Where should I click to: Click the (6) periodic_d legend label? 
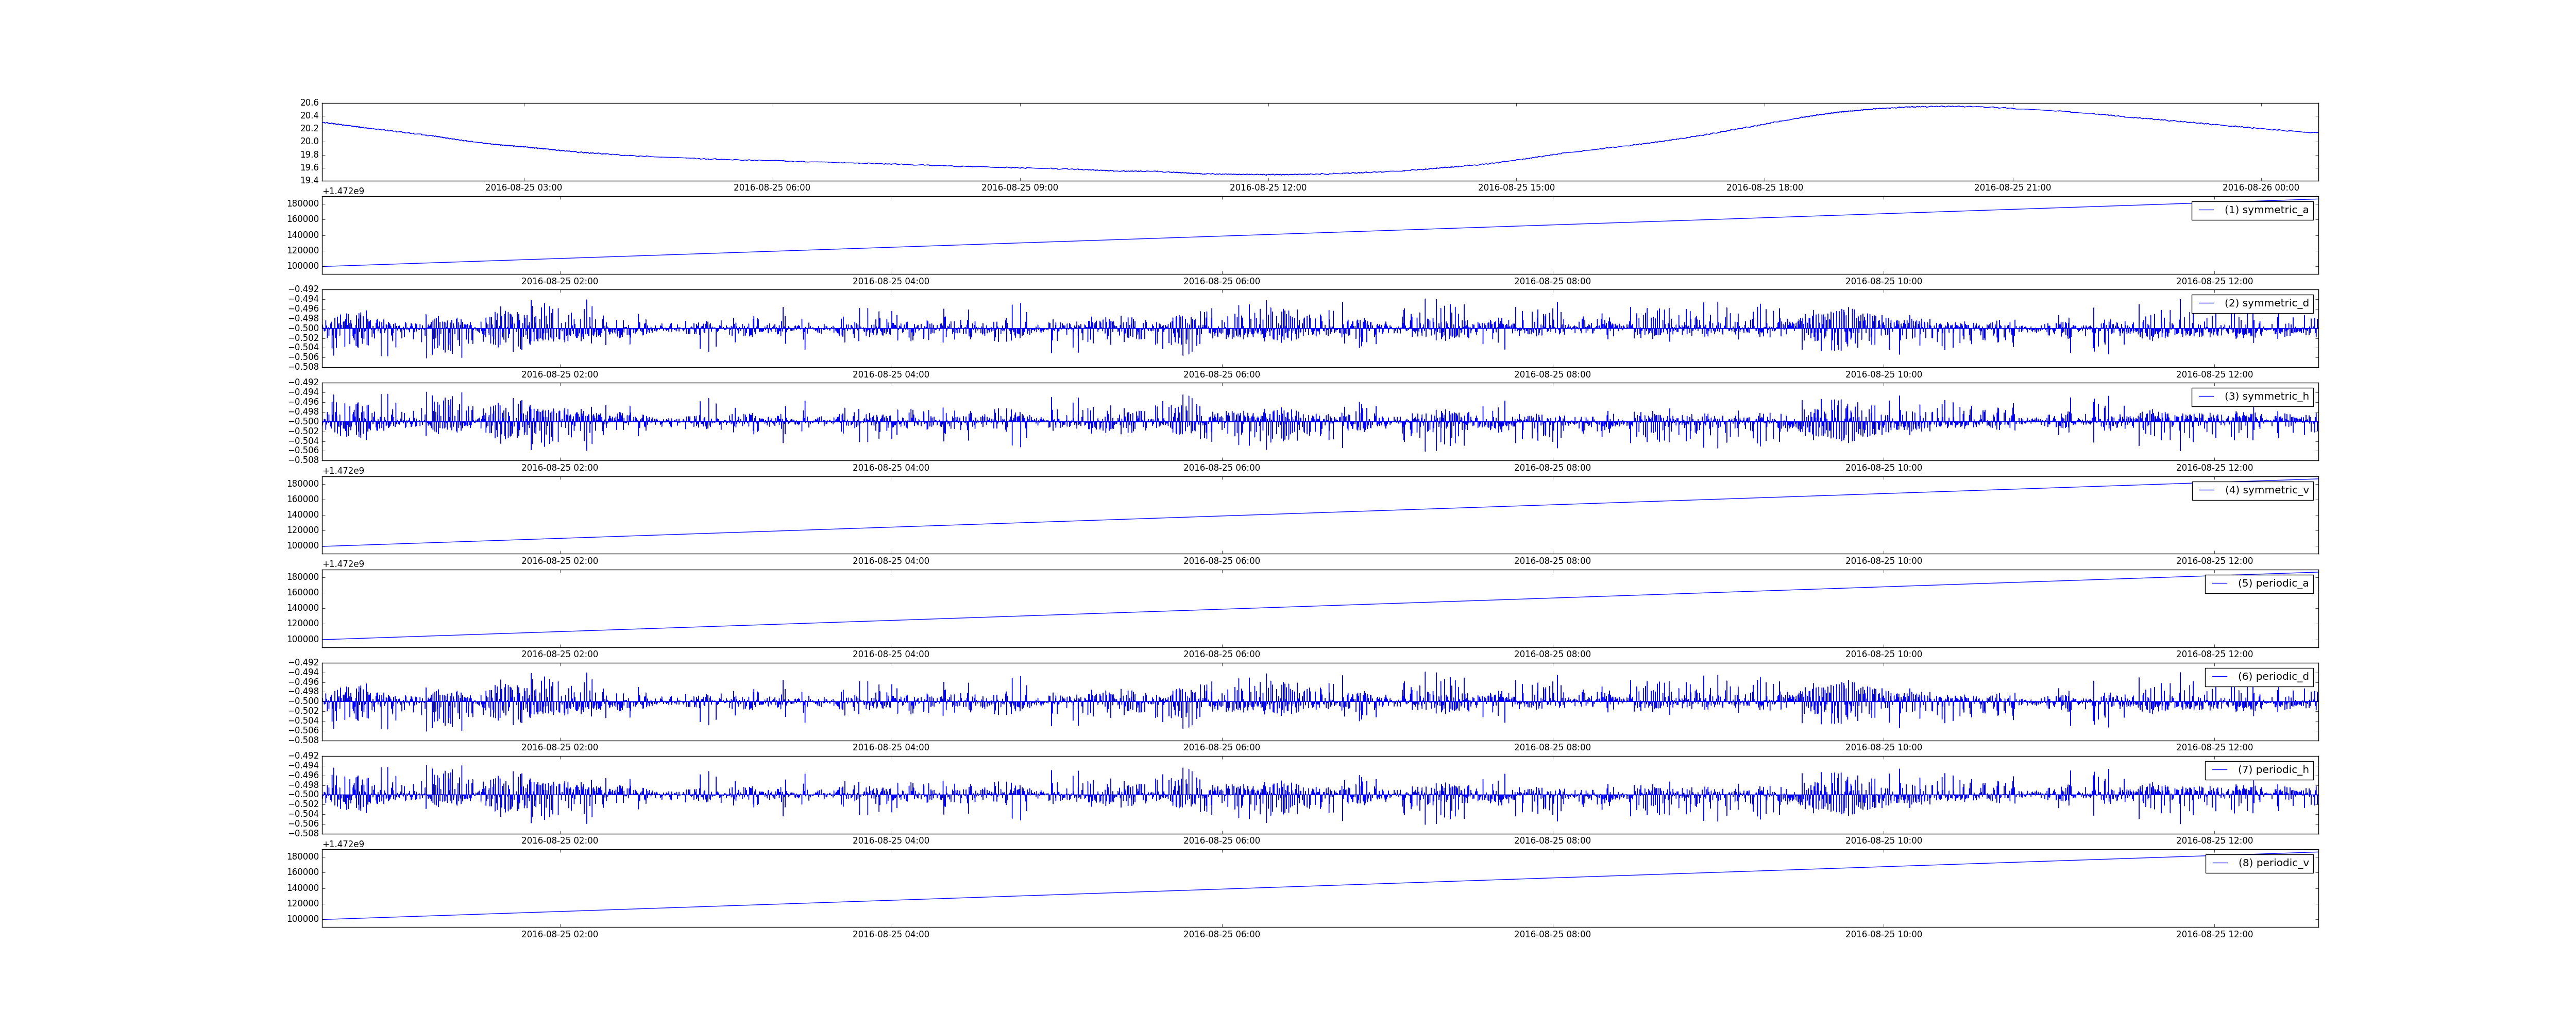point(2273,676)
